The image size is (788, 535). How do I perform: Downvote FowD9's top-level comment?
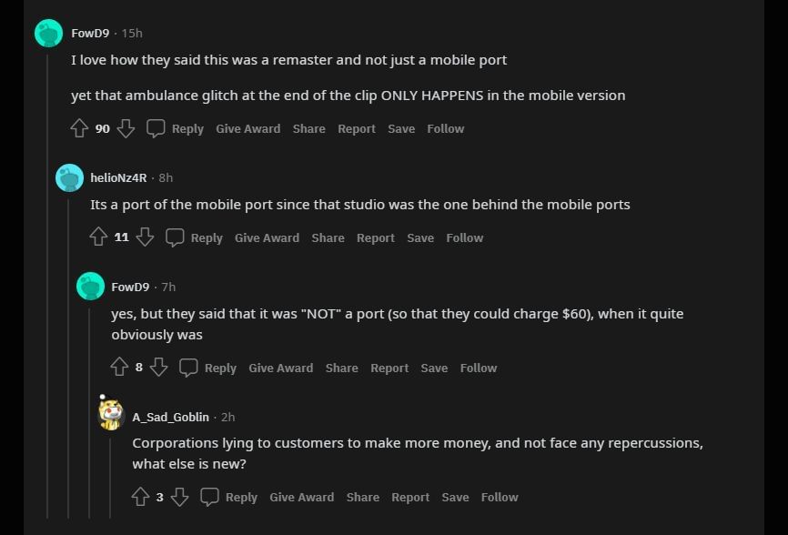point(126,129)
